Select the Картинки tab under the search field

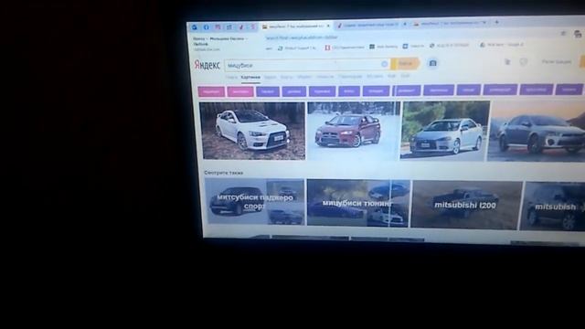[x=250, y=77]
